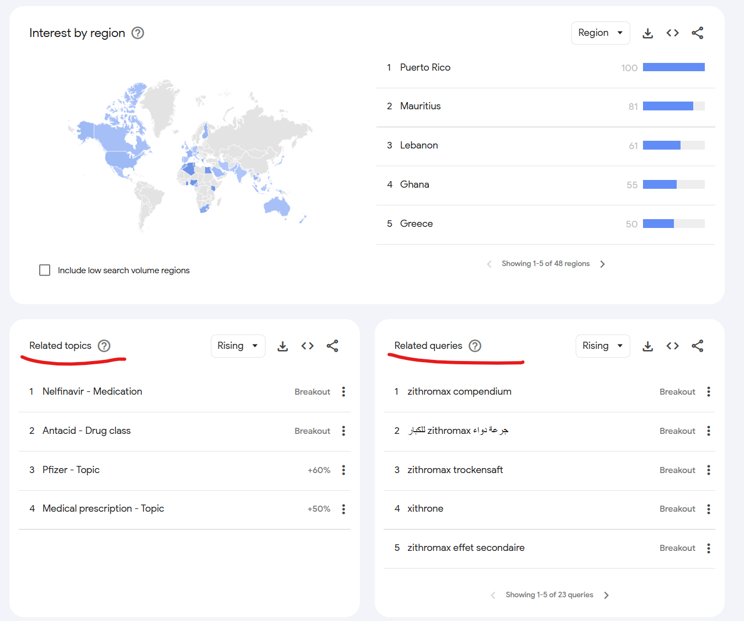Select Puerto Rico in region list
Viewport: 744px width, 621px height.
pos(425,67)
